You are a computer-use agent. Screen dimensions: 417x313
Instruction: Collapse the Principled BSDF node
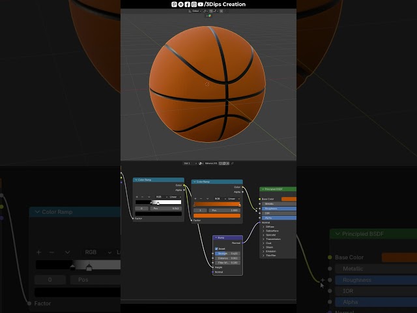point(263,189)
